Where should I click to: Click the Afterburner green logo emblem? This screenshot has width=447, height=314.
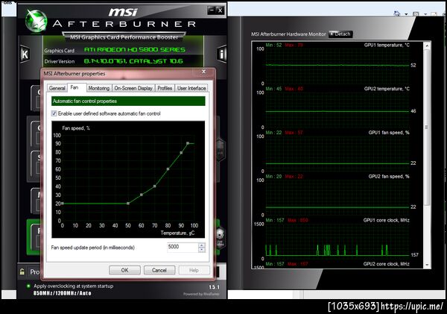[36, 21]
